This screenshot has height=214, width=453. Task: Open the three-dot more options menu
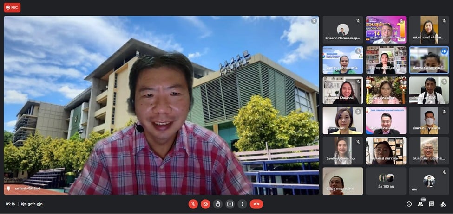point(242,204)
